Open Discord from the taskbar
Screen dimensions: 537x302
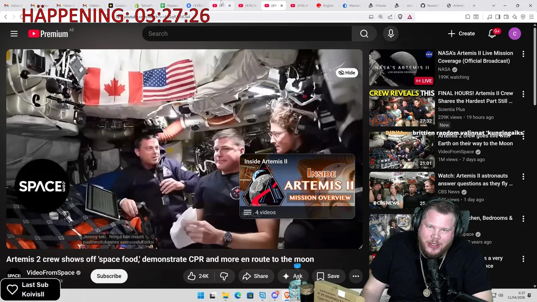point(275,295)
